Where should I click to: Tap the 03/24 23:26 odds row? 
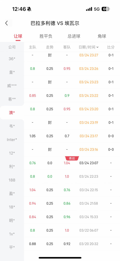pos(72,69)
